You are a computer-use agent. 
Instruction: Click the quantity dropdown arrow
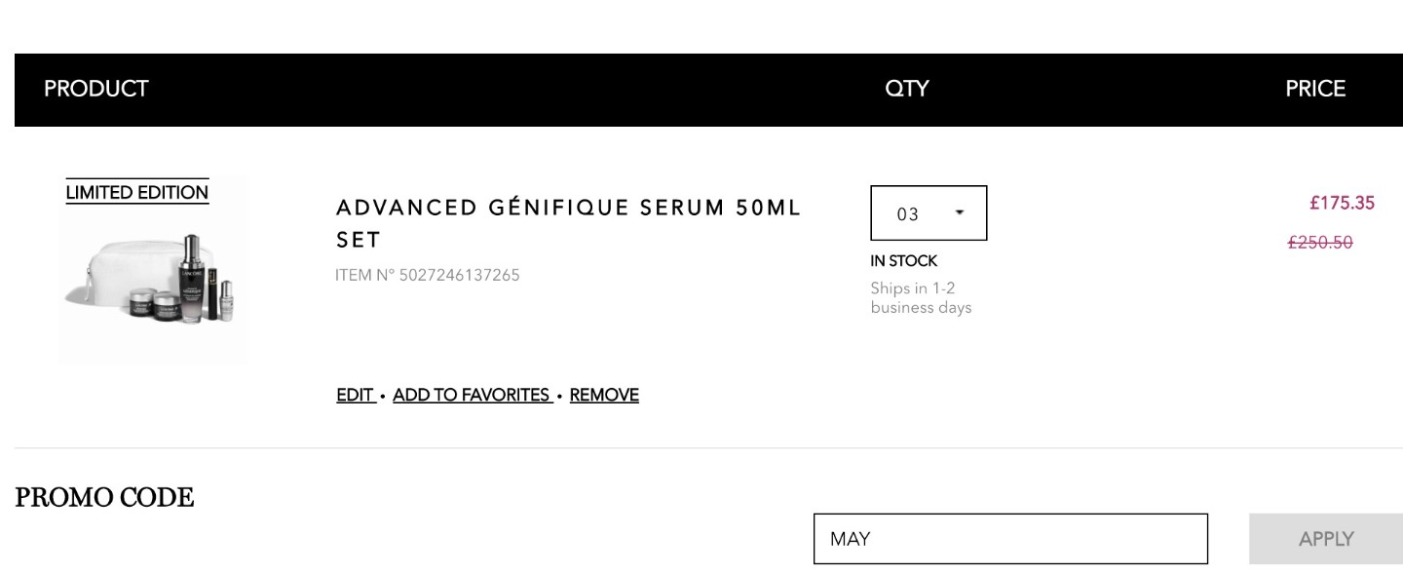pyautogui.click(x=960, y=212)
